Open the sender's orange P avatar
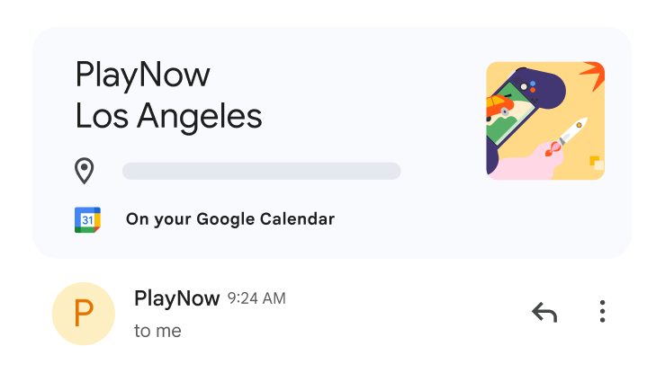The height and width of the screenshot is (373, 665). pos(84,314)
